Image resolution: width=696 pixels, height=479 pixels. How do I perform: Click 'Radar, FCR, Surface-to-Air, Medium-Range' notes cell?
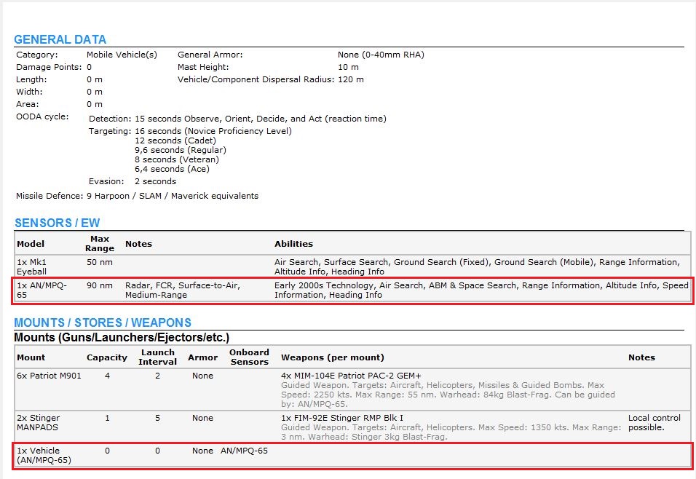click(183, 290)
